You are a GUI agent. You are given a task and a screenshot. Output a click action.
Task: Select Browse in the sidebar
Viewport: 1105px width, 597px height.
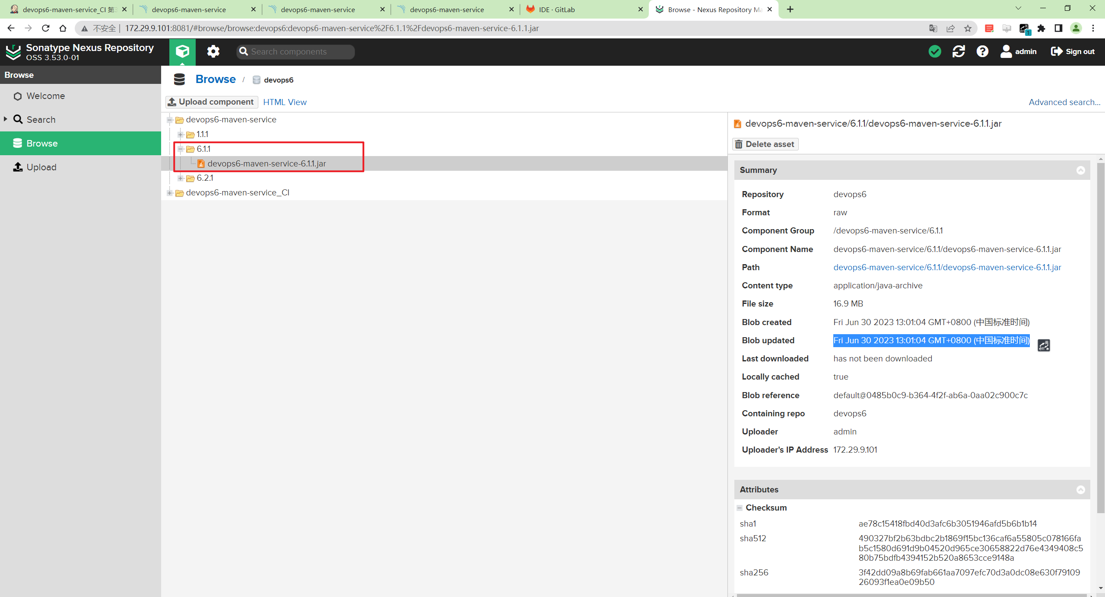(80, 144)
